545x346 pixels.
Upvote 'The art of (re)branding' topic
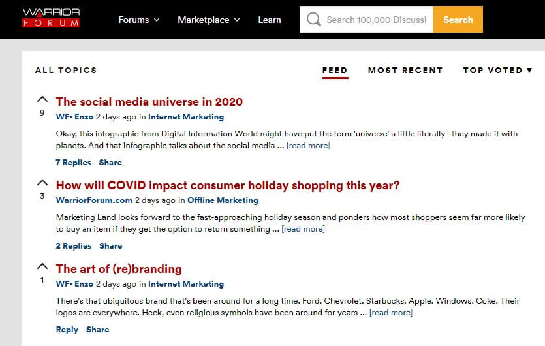pyautogui.click(x=42, y=266)
